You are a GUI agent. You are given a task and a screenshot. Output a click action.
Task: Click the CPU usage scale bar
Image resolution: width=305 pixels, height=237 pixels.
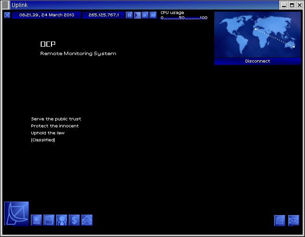(x=184, y=18)
